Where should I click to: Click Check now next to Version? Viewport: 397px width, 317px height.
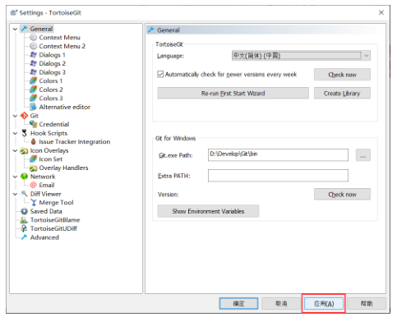click(342, 195)
